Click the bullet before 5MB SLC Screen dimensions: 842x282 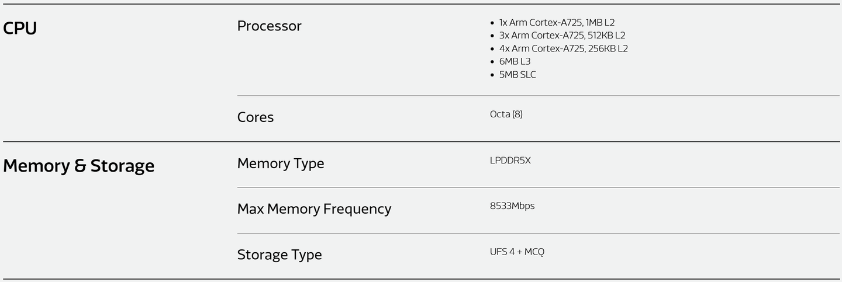[x=493, y=75]
